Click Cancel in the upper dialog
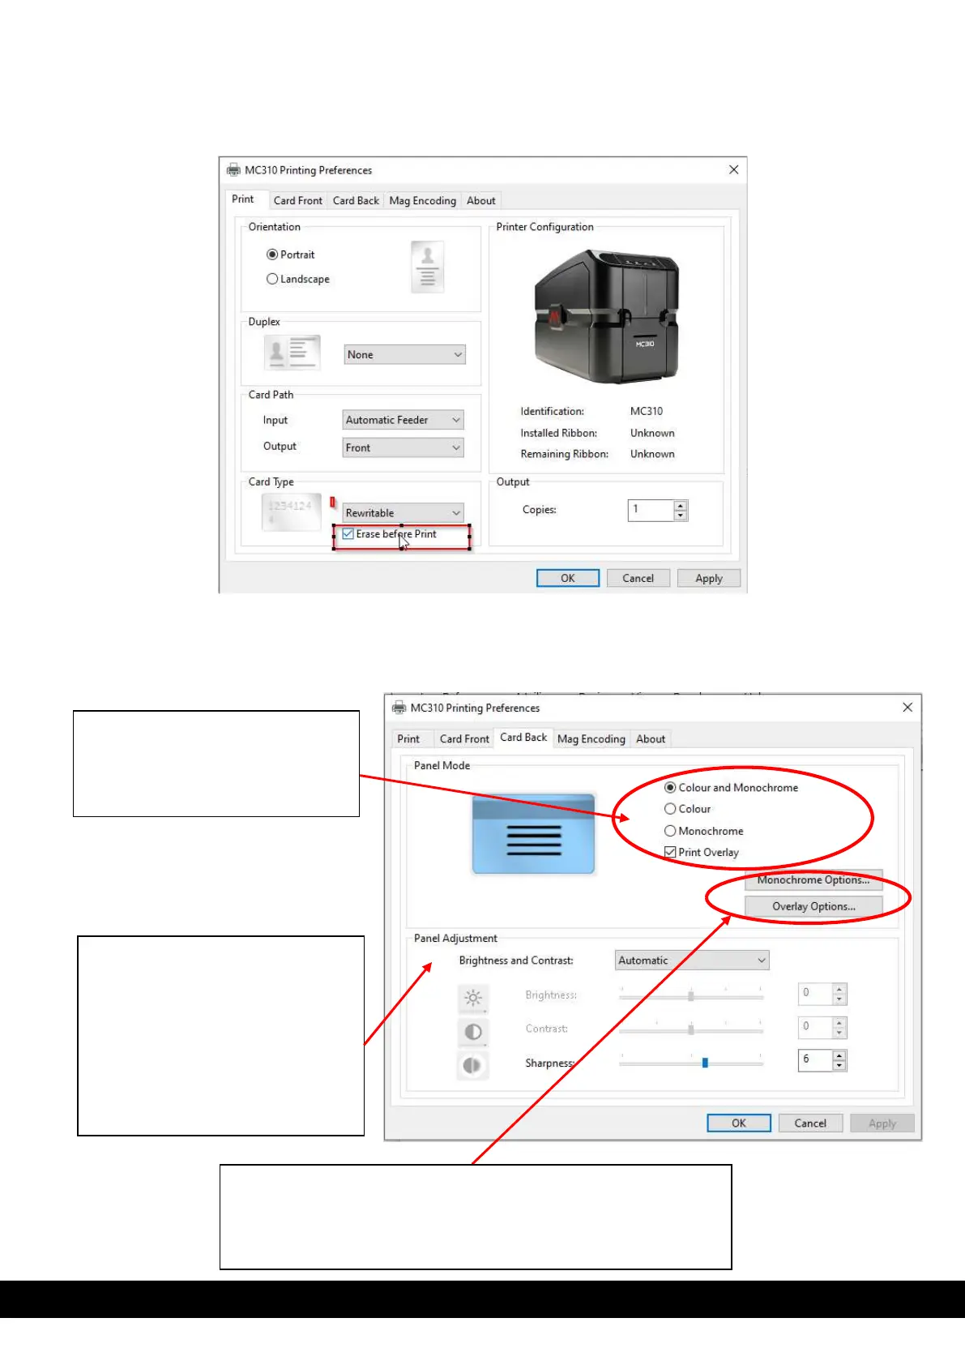The height and width of the screenshot is (1365, 965). click(638, 578)
